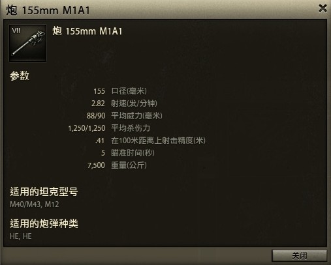
Task: Click the tier VII label on gun icon
Action: click(16, 31)
